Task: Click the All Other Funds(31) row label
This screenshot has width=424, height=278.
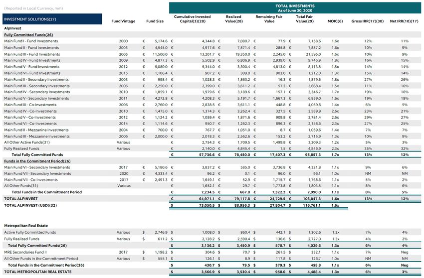Action: pos(21,186)
